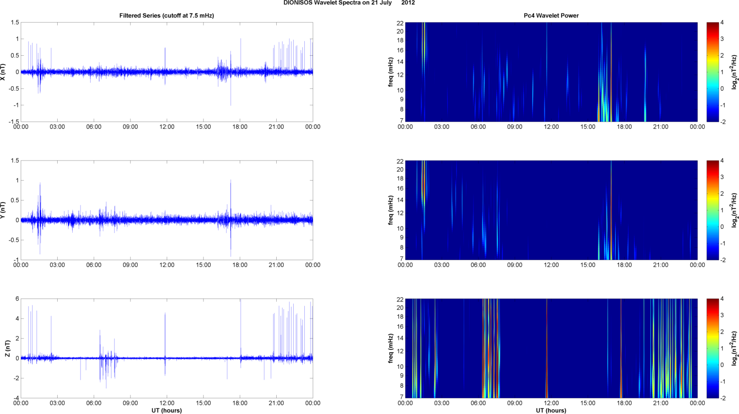Click the UT (hours) label under Z plot
The height and width of the screenshot is (414, 739).
coord(166,411)
